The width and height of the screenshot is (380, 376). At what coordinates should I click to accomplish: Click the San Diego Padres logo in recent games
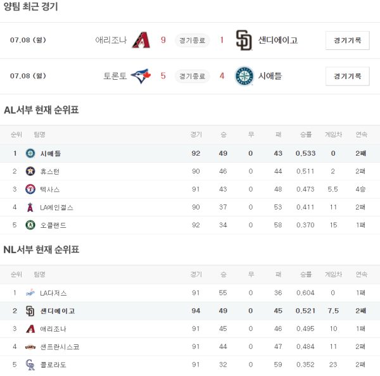pos(243,40)
